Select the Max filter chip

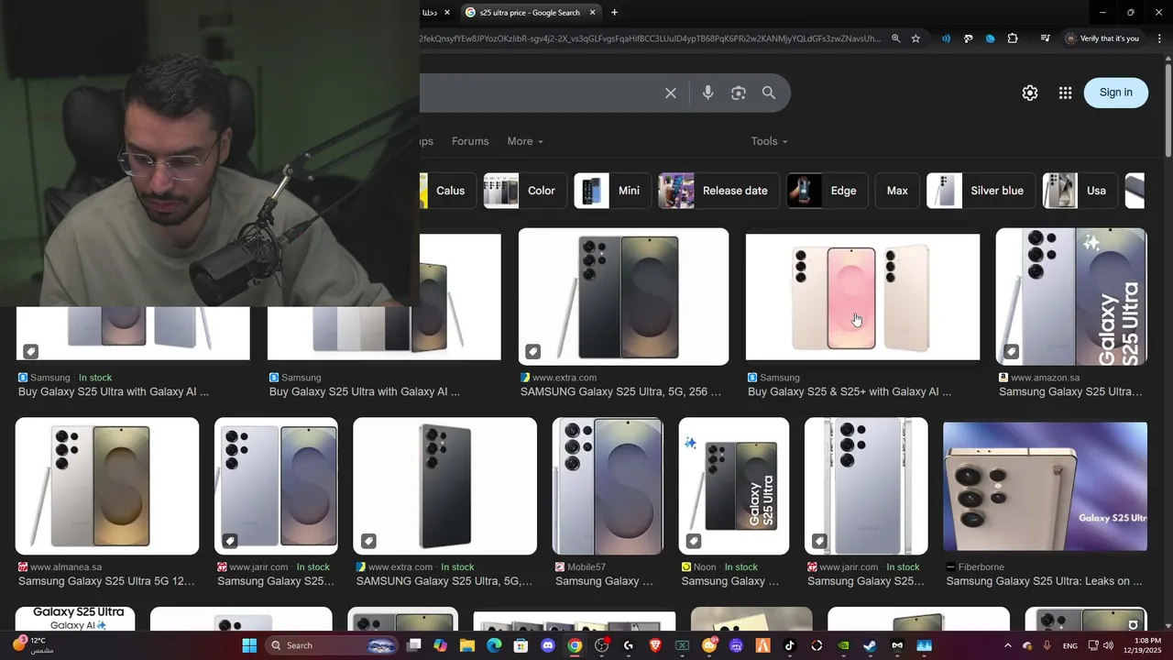pos(897,191)
